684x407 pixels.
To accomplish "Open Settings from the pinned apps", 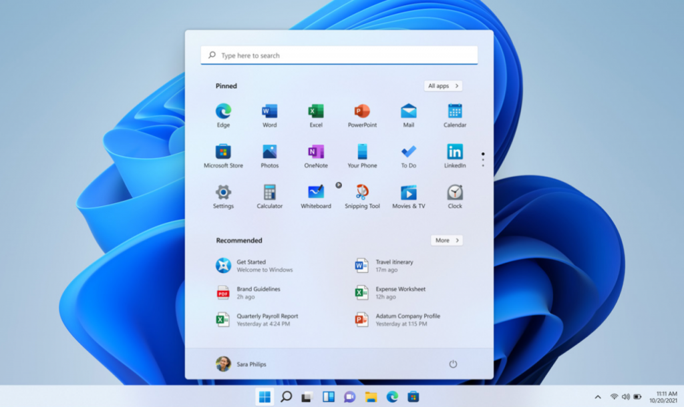I will pos(223,197).
